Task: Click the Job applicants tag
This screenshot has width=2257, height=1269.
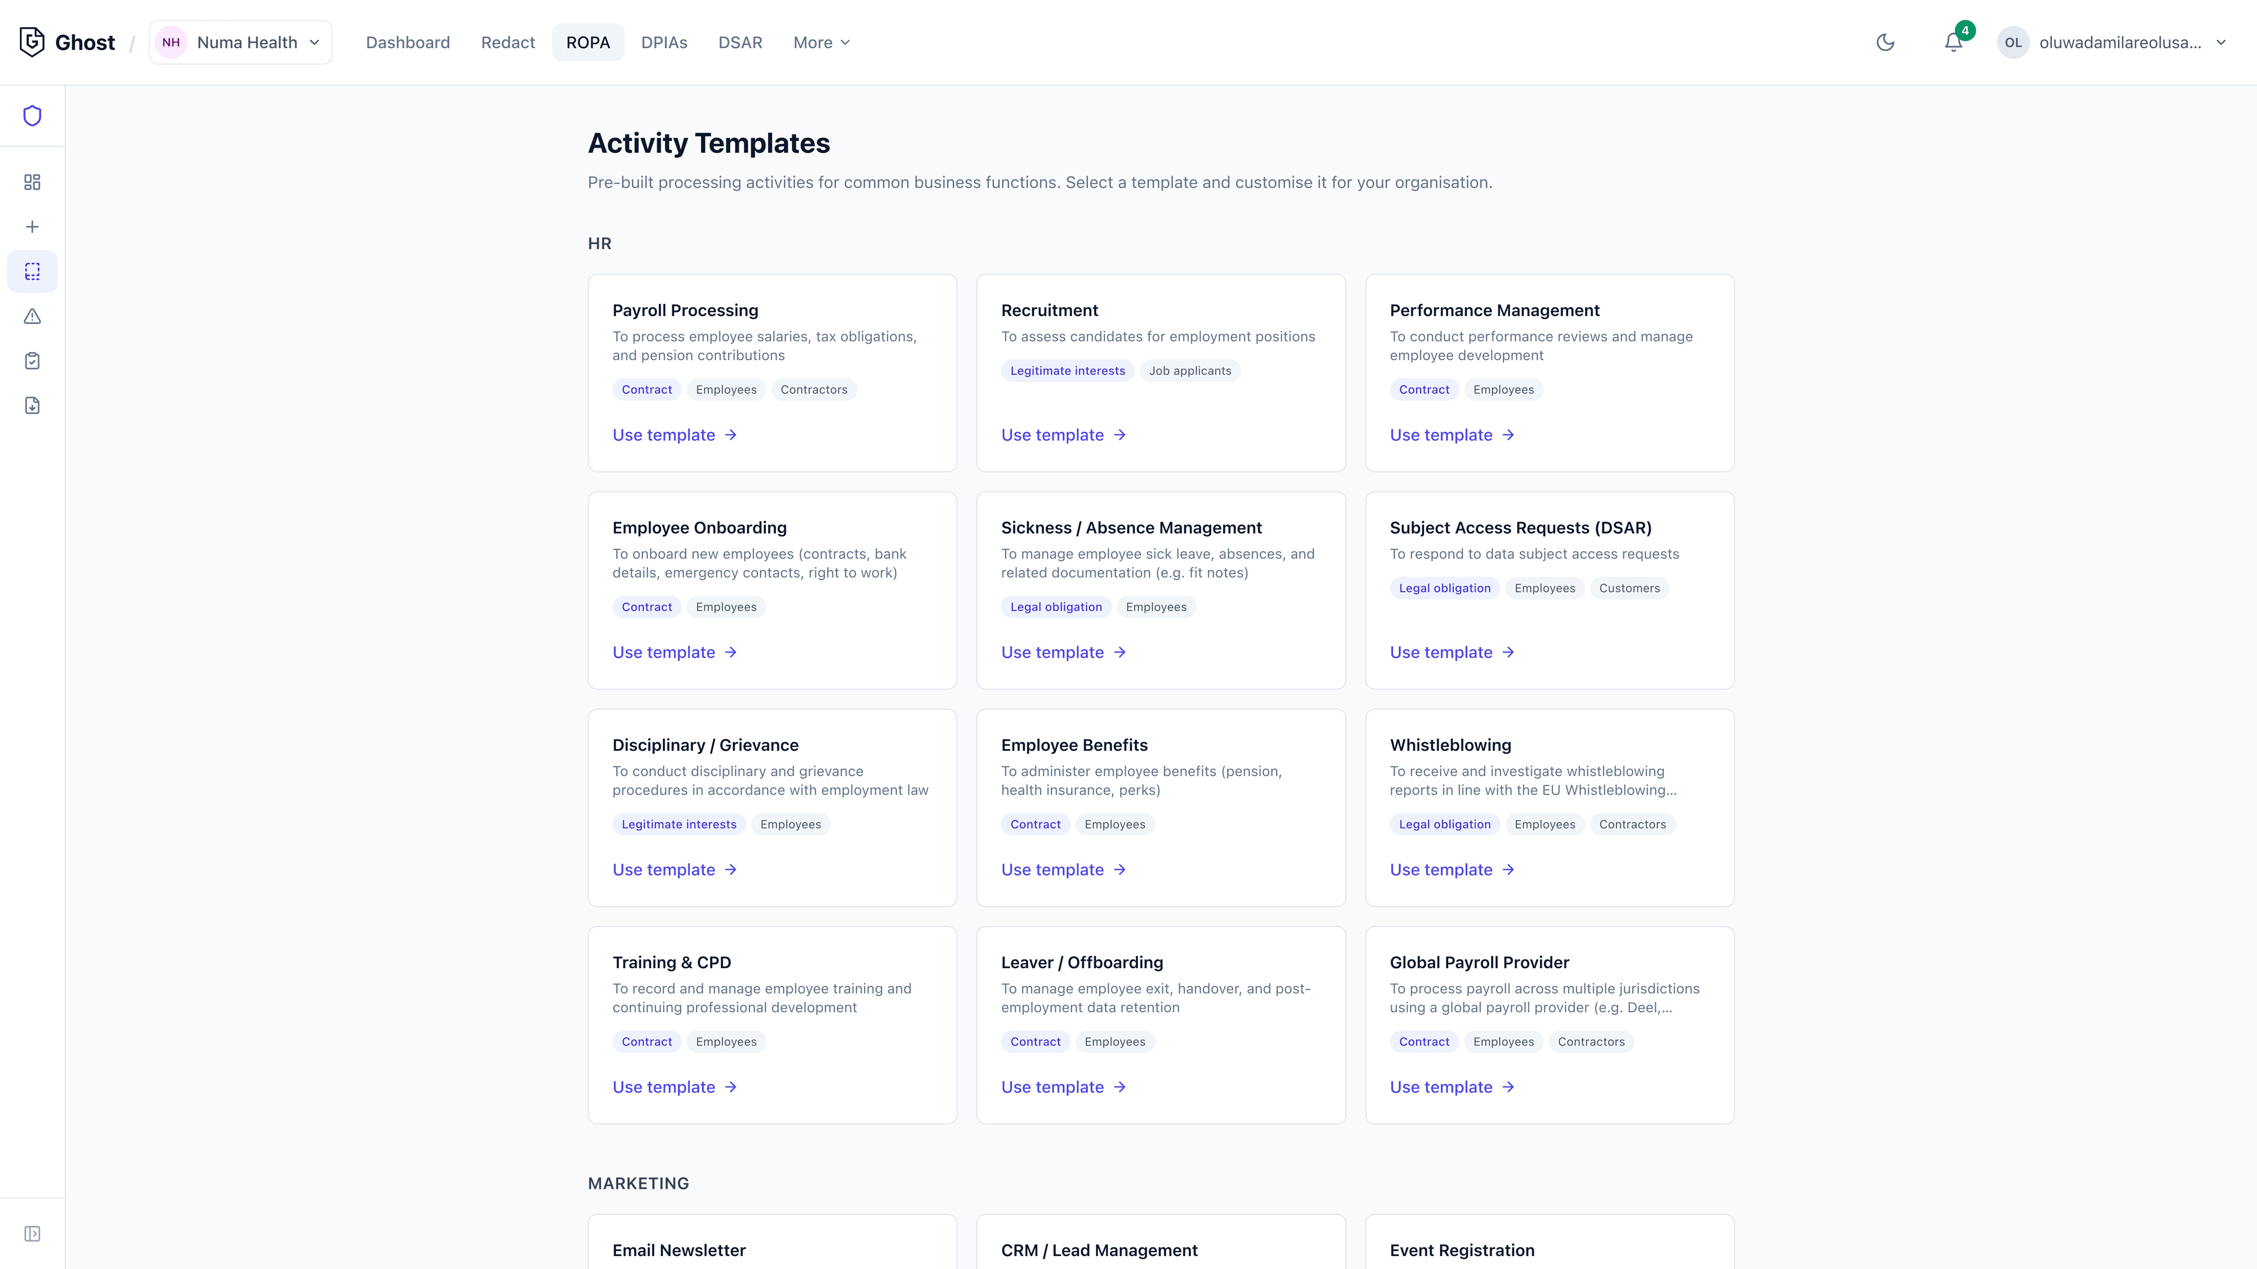Action: click(1190, 371)
